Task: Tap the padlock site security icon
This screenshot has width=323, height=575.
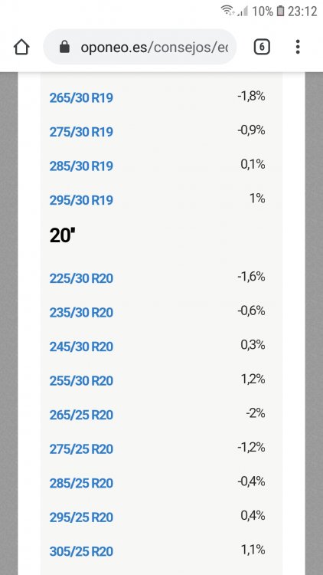Action: point(64,47)
